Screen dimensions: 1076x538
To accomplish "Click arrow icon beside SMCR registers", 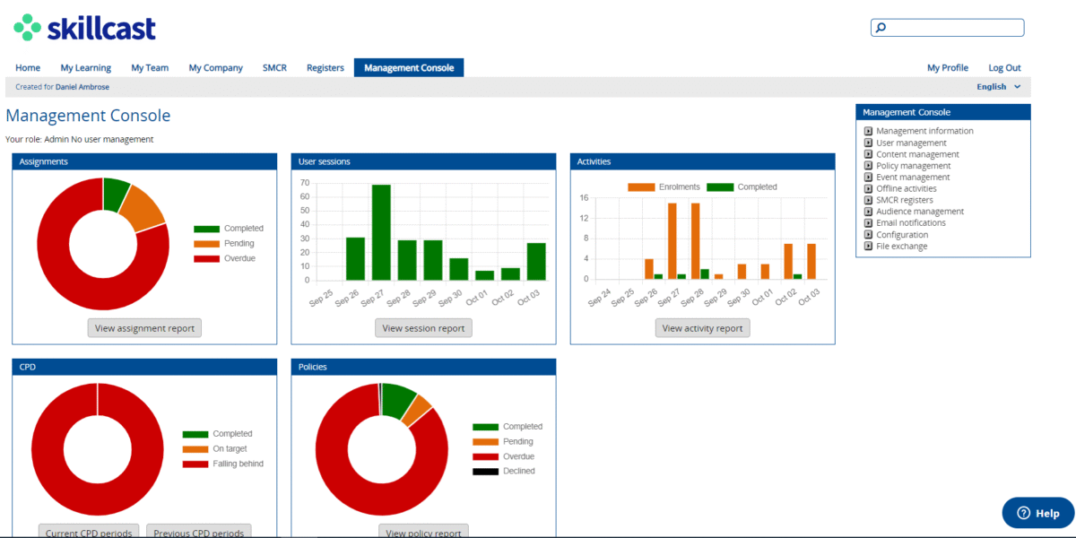I will point(868,200).
